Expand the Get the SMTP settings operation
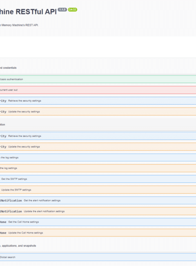The width and height of the screenshot is (196, 266). point(98,179)
